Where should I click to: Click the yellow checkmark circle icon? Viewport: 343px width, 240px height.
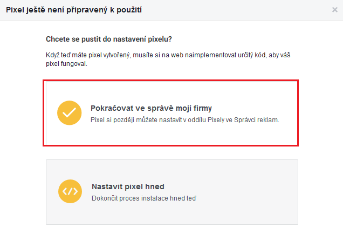click(x=69, y=113)
